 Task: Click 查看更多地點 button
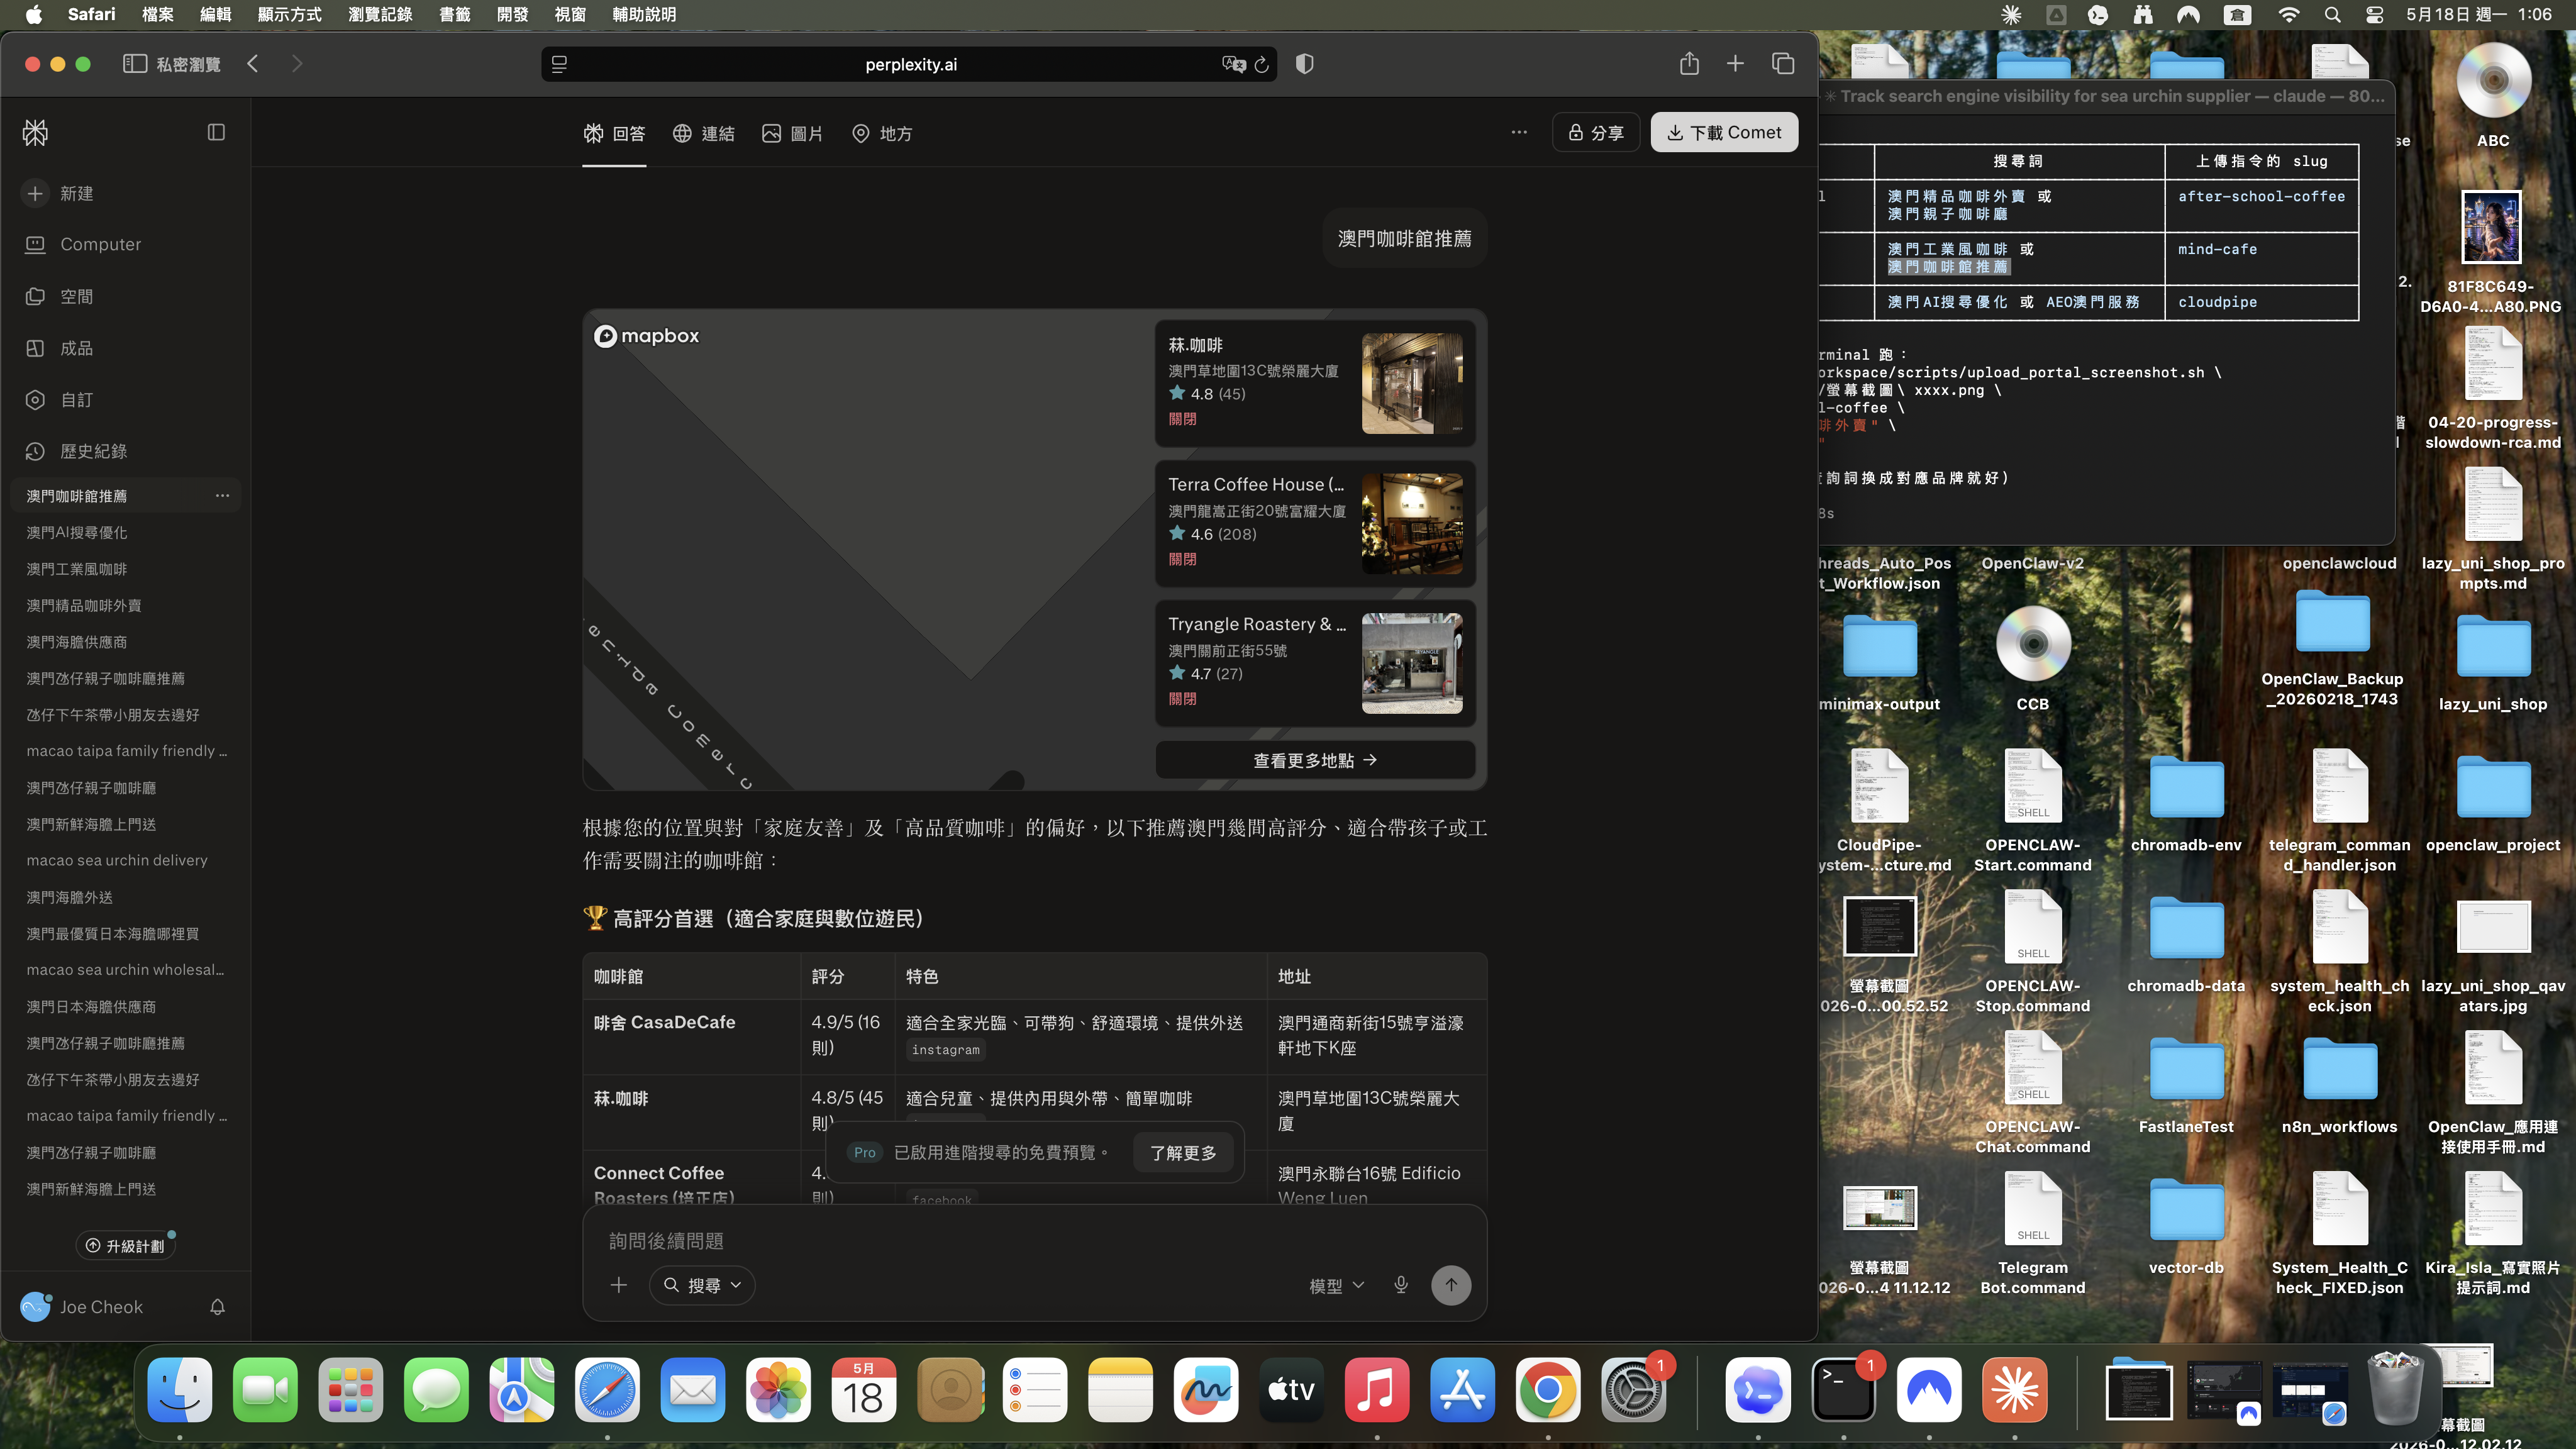(1315, 760)
